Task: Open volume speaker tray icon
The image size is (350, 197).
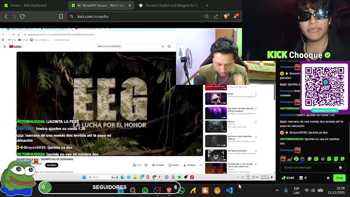Action: pos(313,190)
